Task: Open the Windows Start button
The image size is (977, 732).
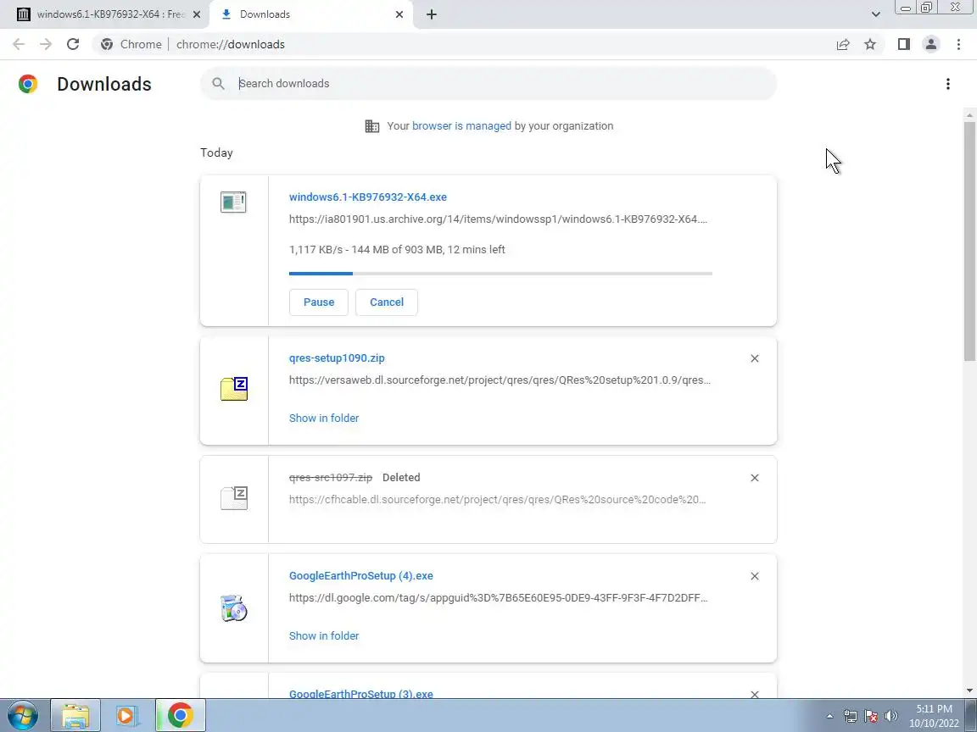Action: [x=22, y=715]
